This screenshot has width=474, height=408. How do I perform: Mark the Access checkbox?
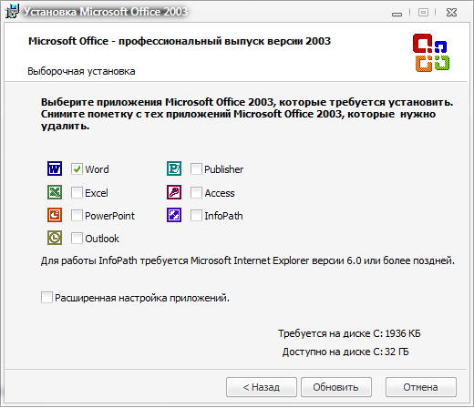(196, 192)
